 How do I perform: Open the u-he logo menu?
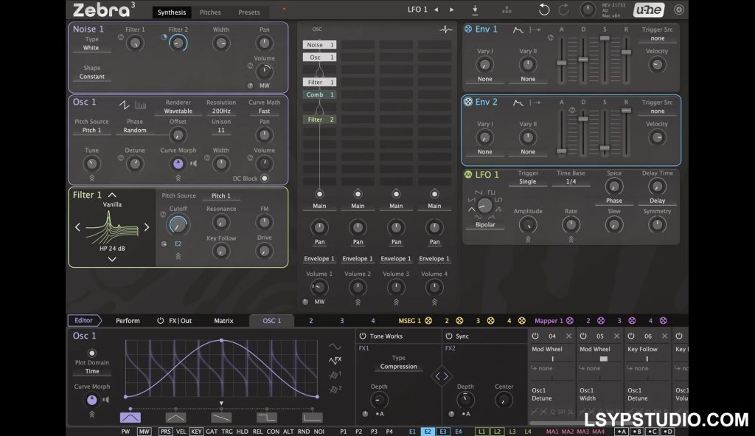coord(647,10)
